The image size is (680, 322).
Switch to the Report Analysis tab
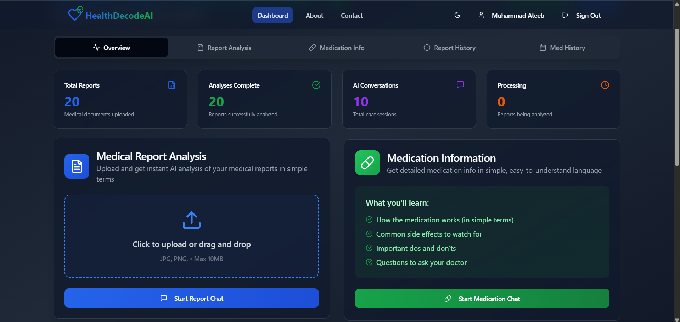point(224,47)
